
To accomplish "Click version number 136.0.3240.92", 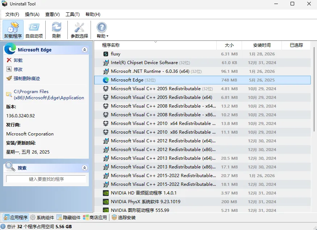I will [20, 116].
